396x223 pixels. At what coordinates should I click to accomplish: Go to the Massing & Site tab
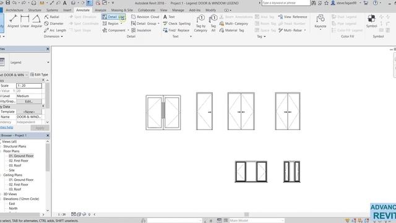point(122,10)
